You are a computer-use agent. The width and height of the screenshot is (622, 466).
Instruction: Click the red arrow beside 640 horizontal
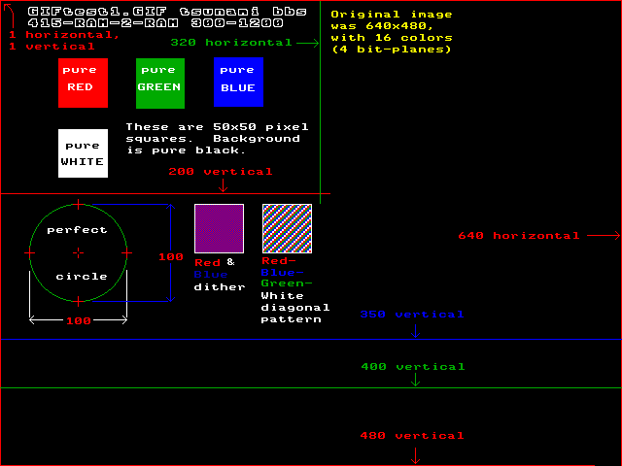pyautogui.click(x=604, y=235)
